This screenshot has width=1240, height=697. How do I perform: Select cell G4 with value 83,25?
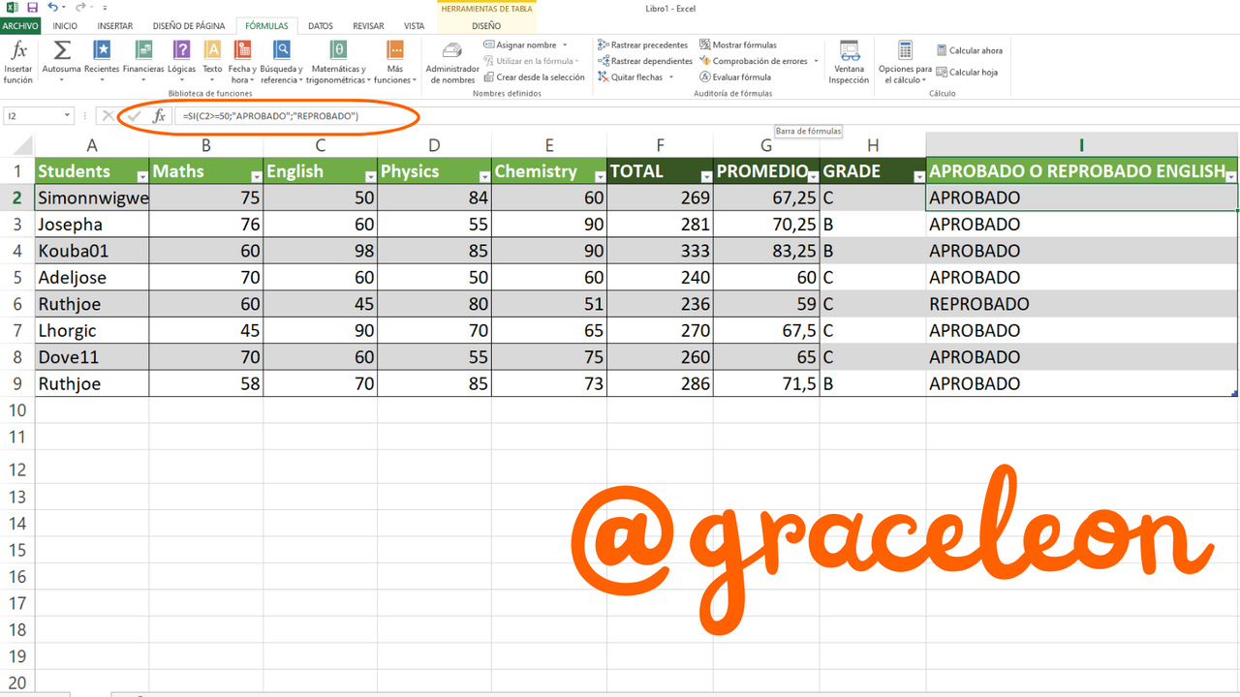pyautogui.click(x=766, y=251)
